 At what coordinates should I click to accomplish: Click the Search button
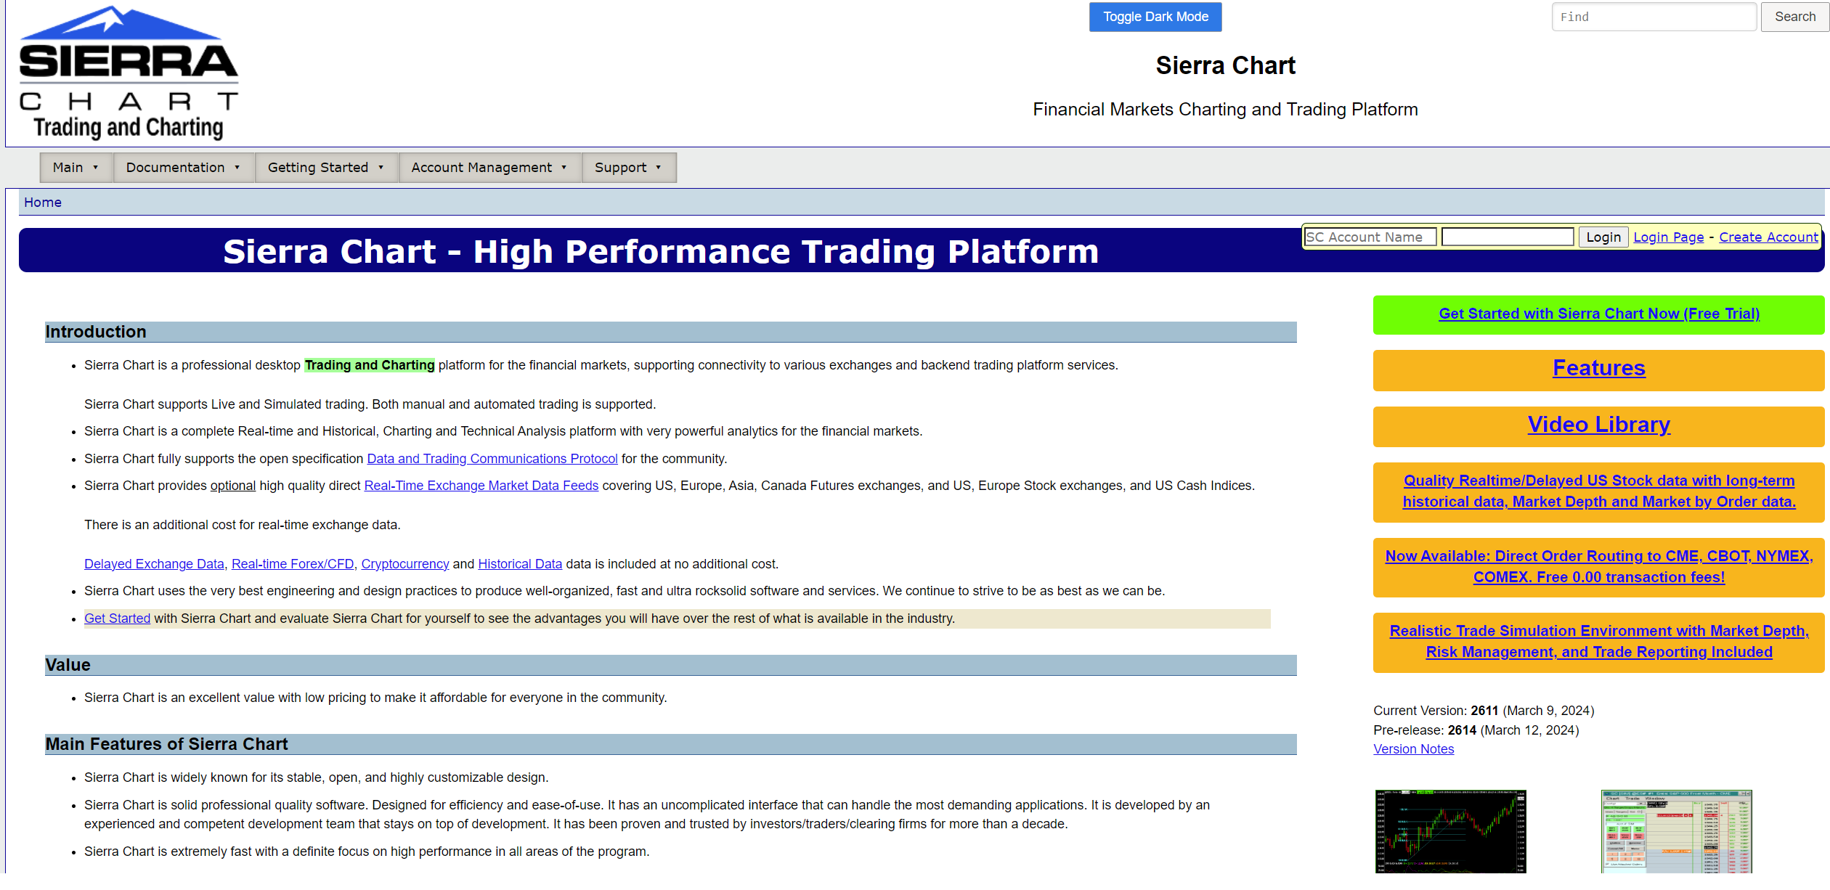(x=1794, y=17)
